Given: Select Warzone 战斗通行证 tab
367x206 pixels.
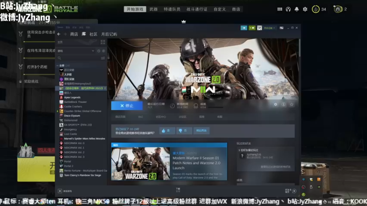Looking at the screenshot, I should 197,9.
